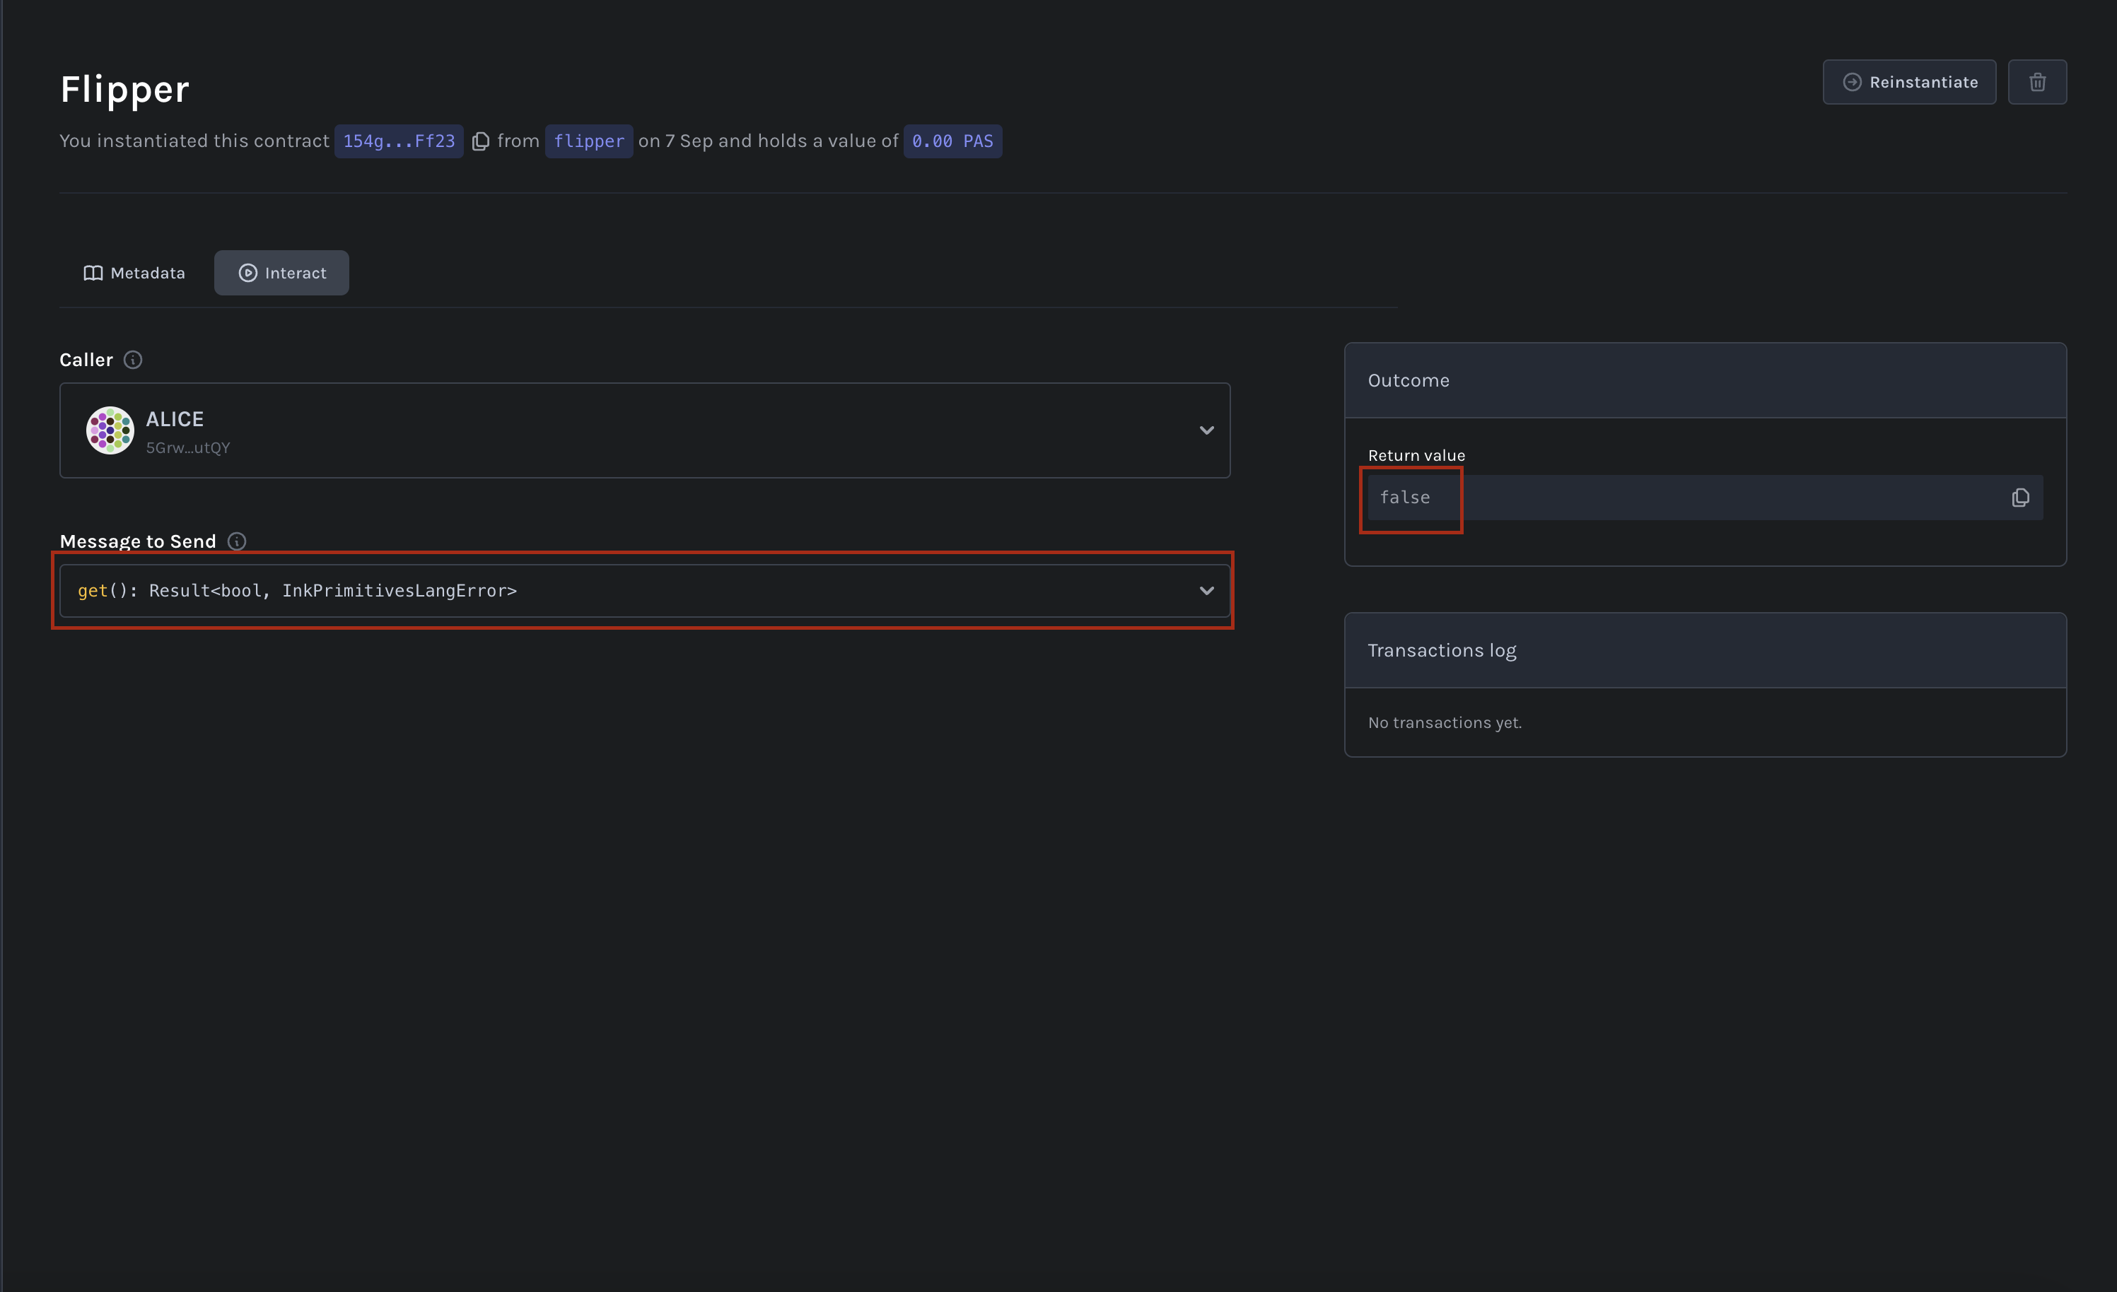Show Caller info tooltip icon
Image resolution: width=2117 pixels, height=1292 pixels.
click(x=132, y=360)
